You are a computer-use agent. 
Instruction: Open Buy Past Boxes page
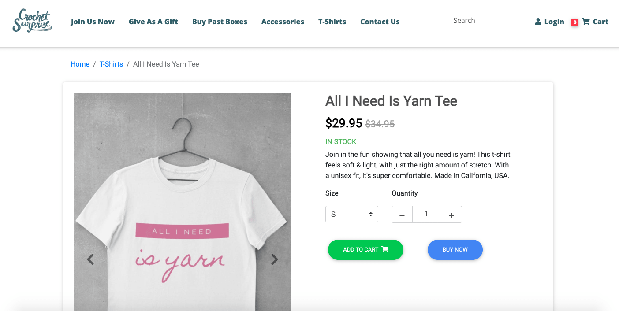point(220,22)
